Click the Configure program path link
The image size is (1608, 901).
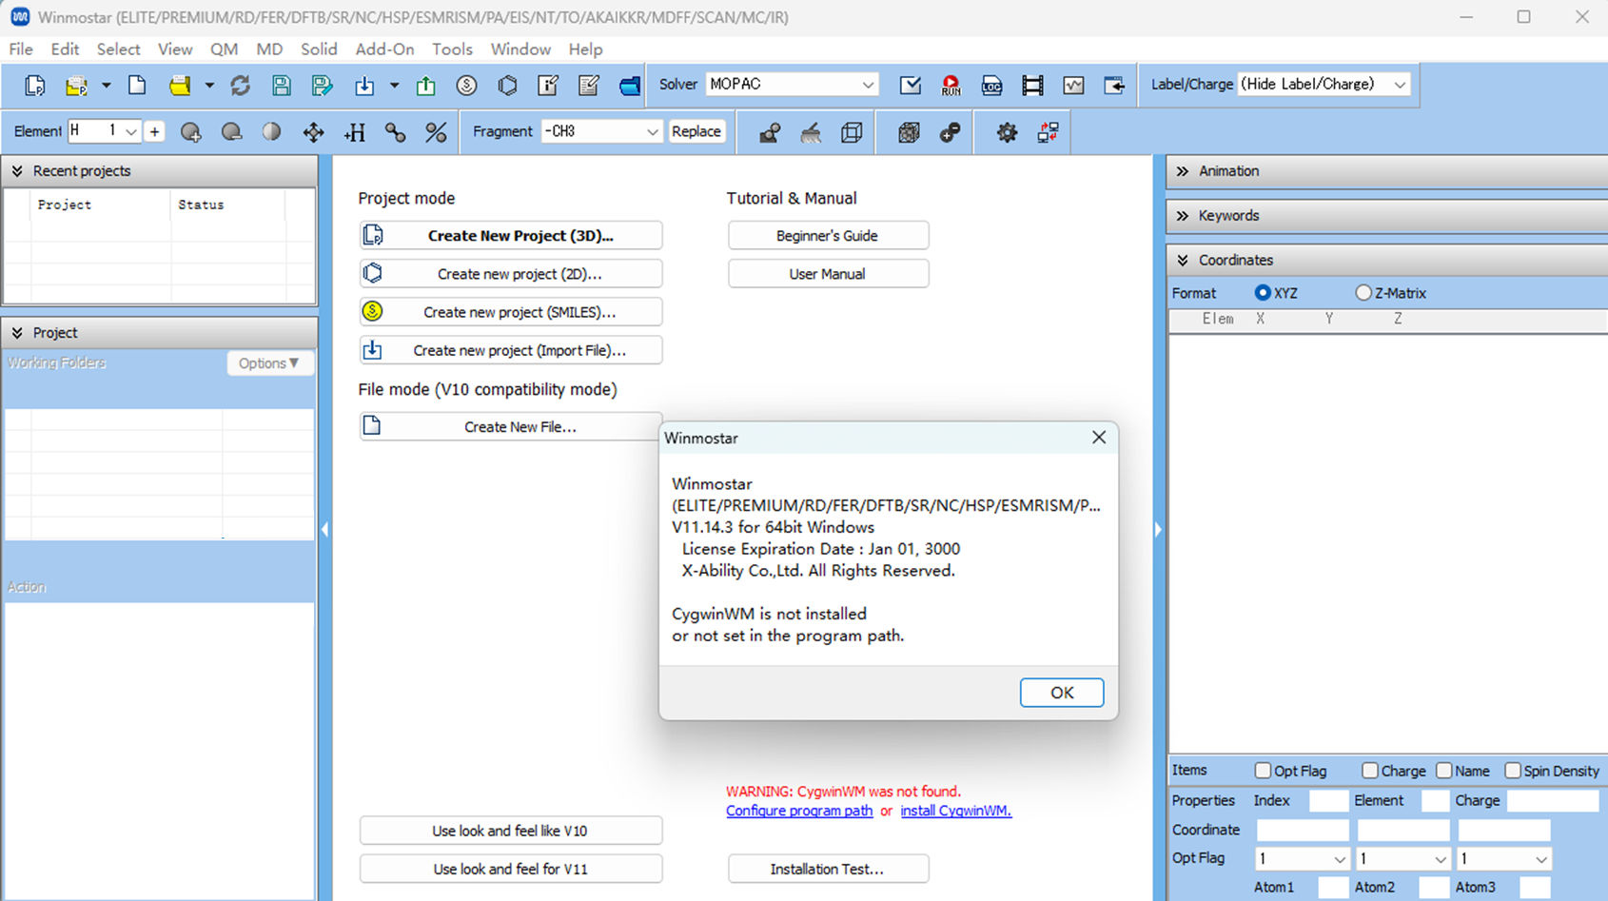pos(799,811)
